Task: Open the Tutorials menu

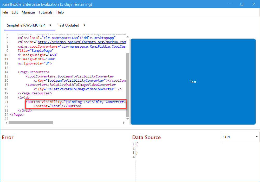Action: [45, 12]
